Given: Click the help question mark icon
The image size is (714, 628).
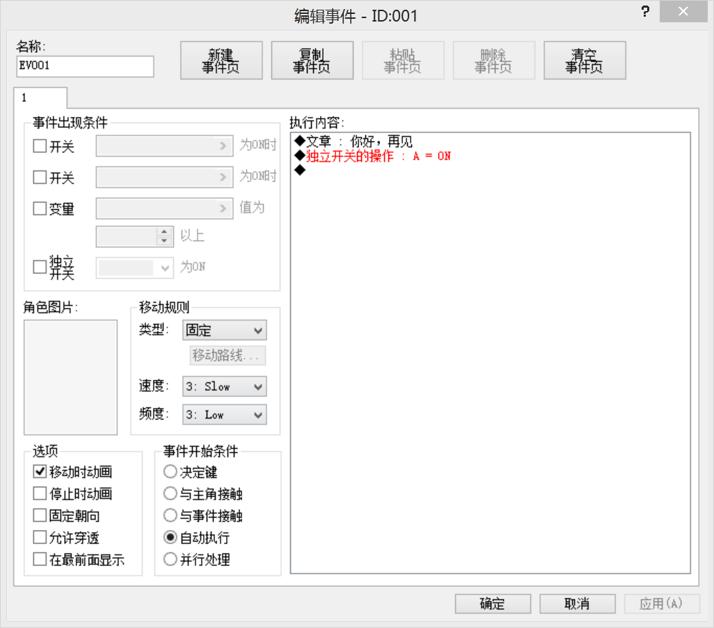Looking at the screenshot, I should pos(645,11).
